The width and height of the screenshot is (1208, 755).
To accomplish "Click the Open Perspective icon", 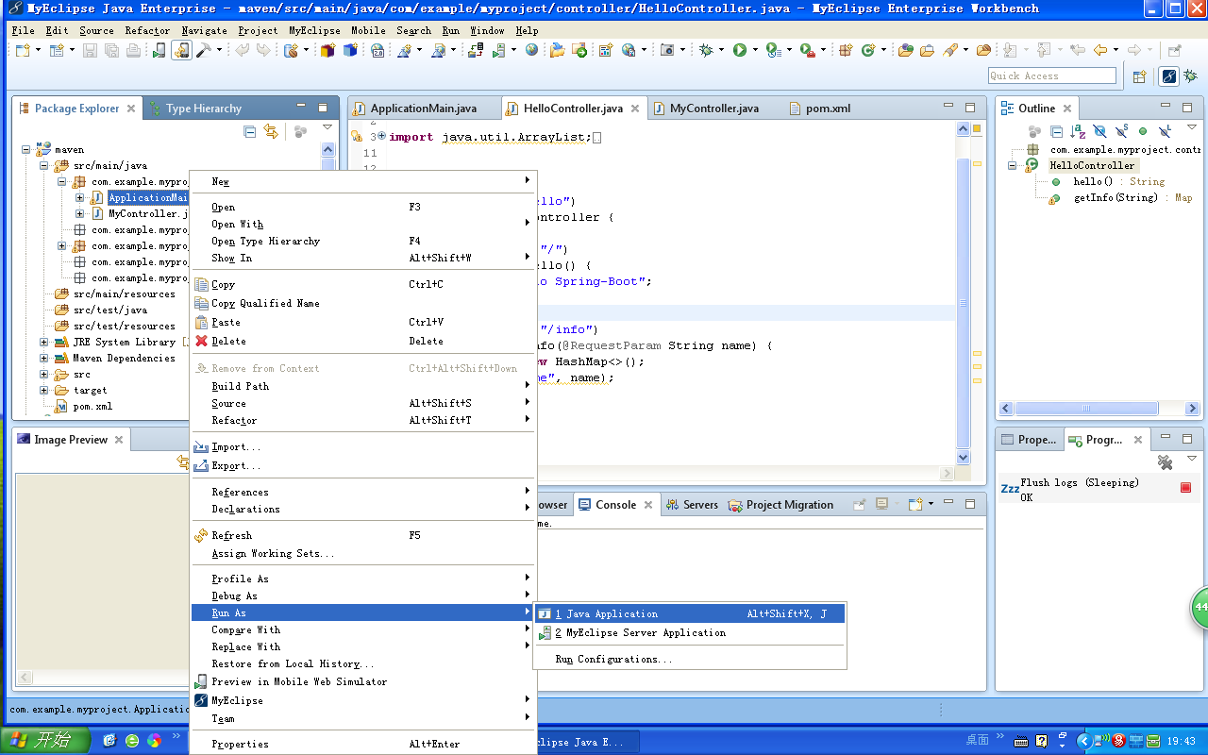I will (1139, 76).
